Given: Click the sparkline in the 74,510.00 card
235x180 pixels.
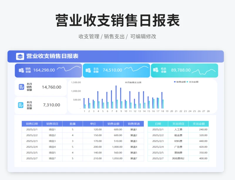Looking at the screenshot, I should (x=136, y=68).
